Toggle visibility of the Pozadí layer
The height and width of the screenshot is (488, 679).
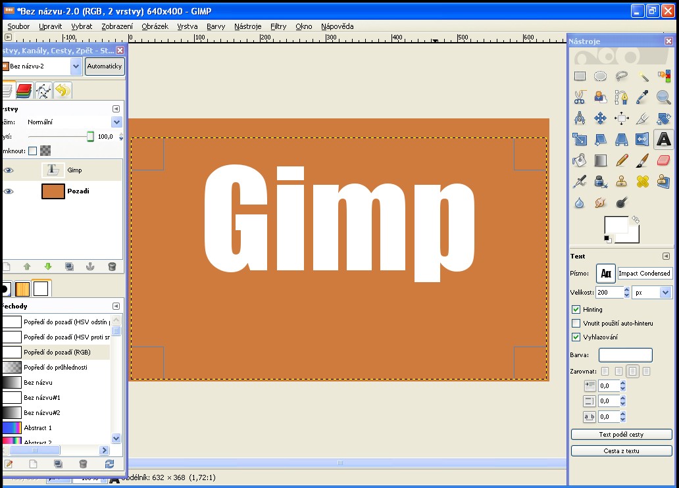coord(9,191)
